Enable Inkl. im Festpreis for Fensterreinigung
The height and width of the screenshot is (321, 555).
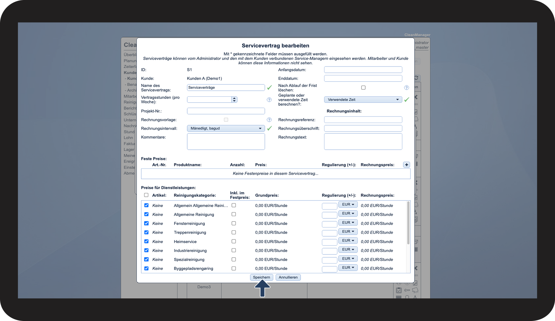pyautogui.click(x=234, y=223)
